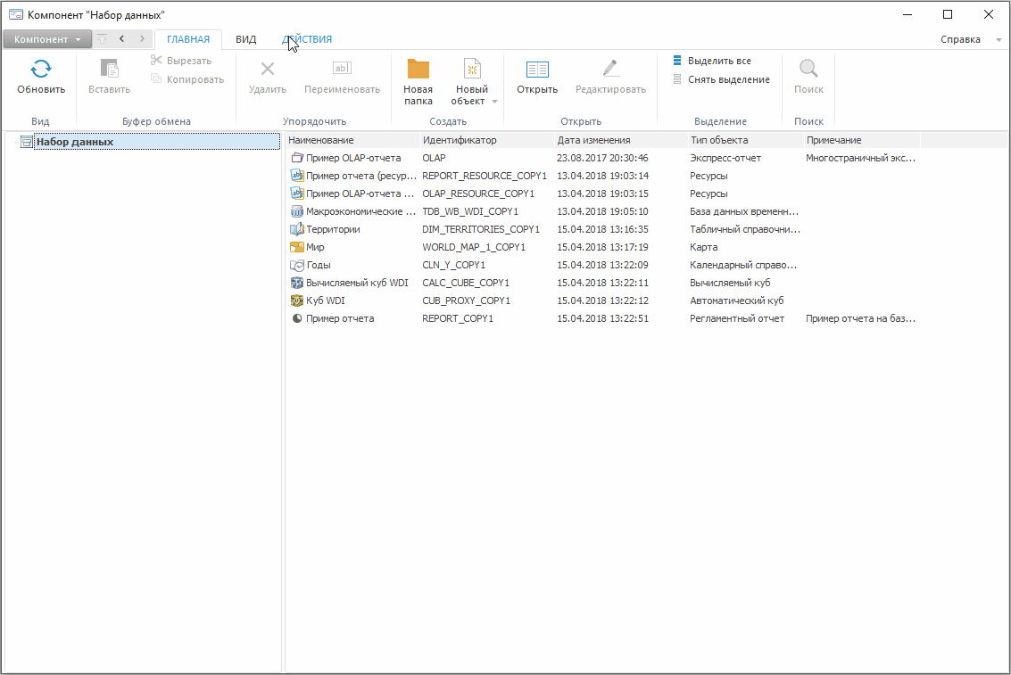Click the Поиск magnifier icon
Screen dimensions: 1011x675
pos(808,69)
